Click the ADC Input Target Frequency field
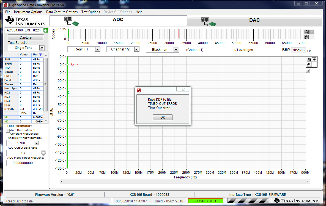This screenshot has height=206, width=326. (23, 163)
